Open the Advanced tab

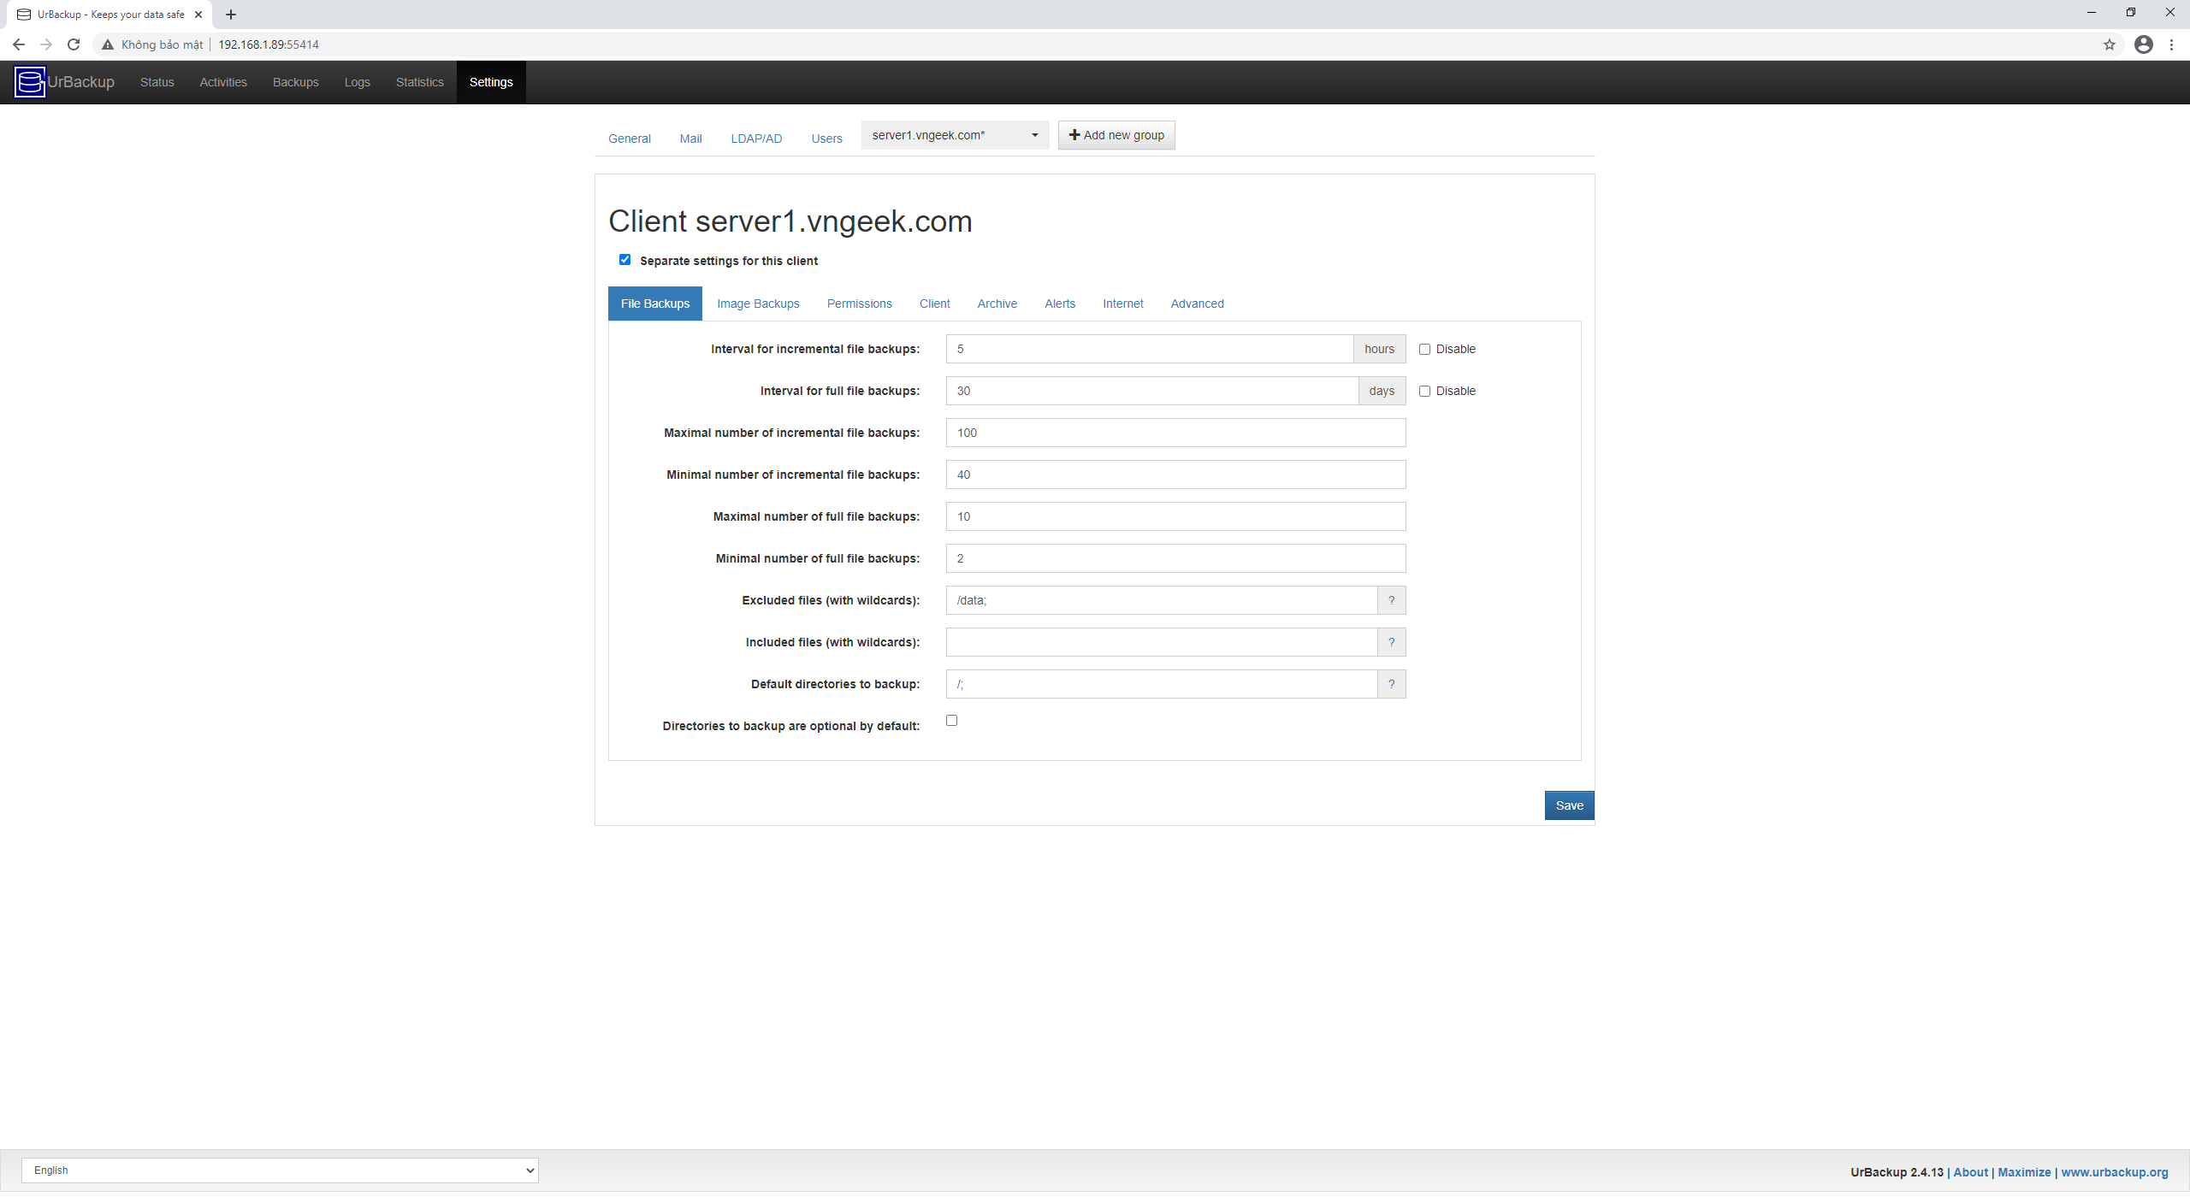[x=1197, y=304]
